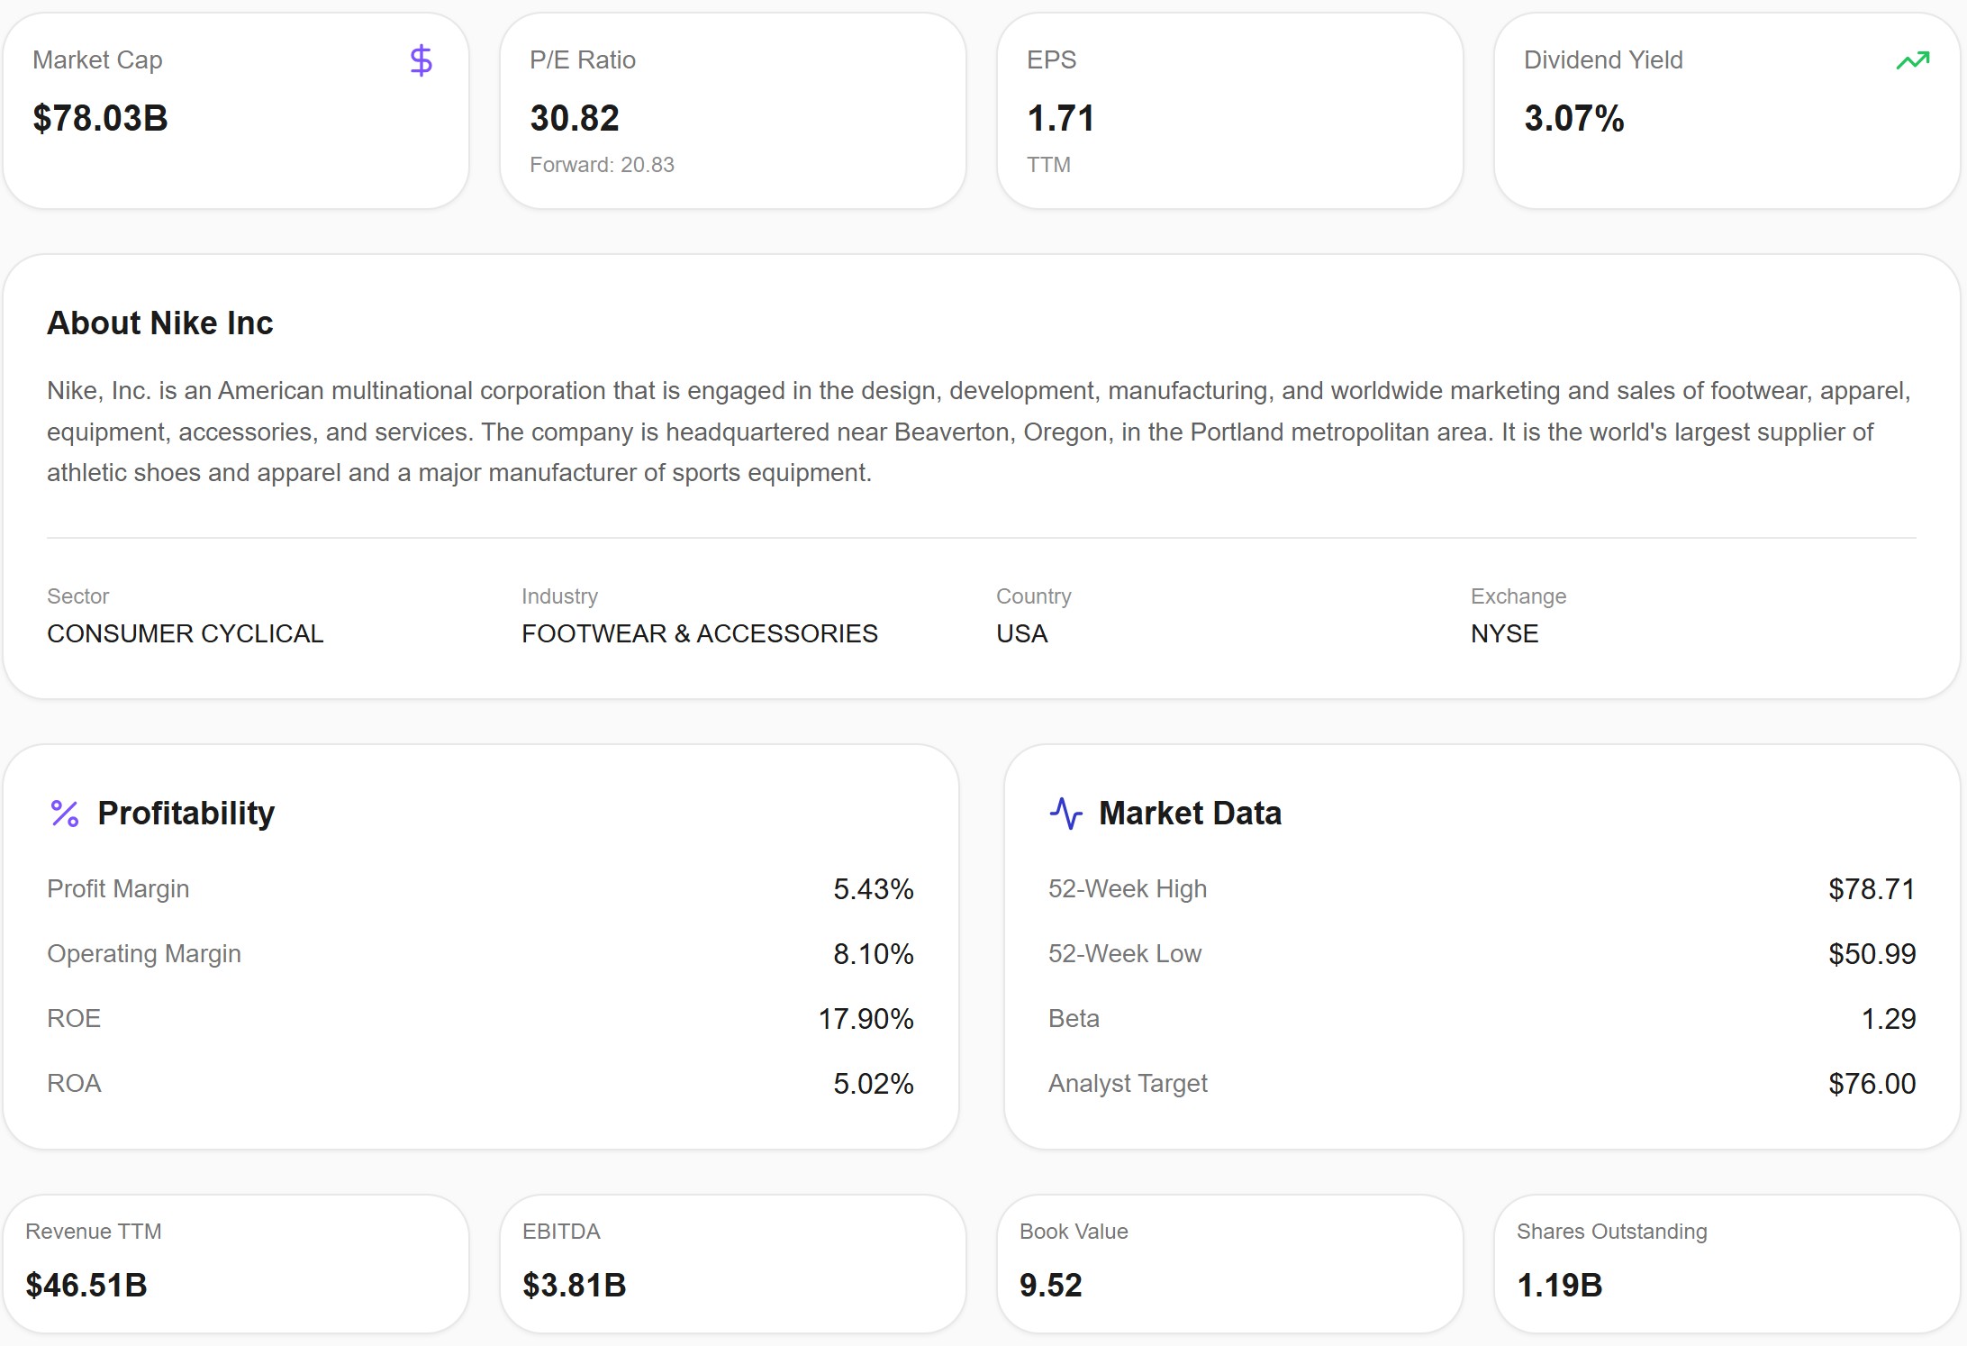
Task: Select the Market Data heading
Action: click(1190, 813)
